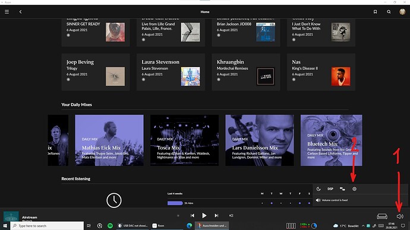Open the hamburger navigation menu
Image resolution: width=410 pixels, height=230 pixels.
pos(7,12)
